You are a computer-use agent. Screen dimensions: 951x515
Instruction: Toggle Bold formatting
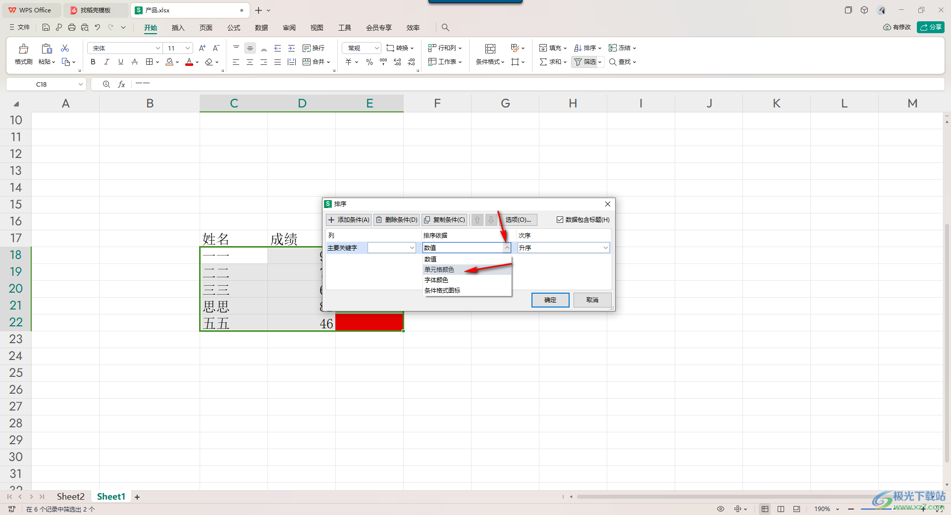[93, 62]
